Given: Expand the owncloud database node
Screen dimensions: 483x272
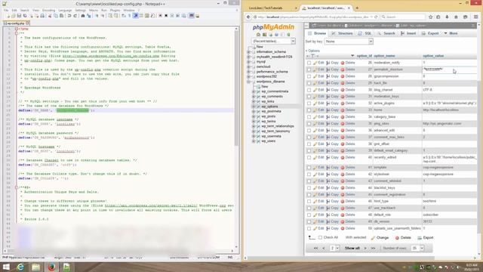Looking at the screenshot, I should click(x=248, y=66).
